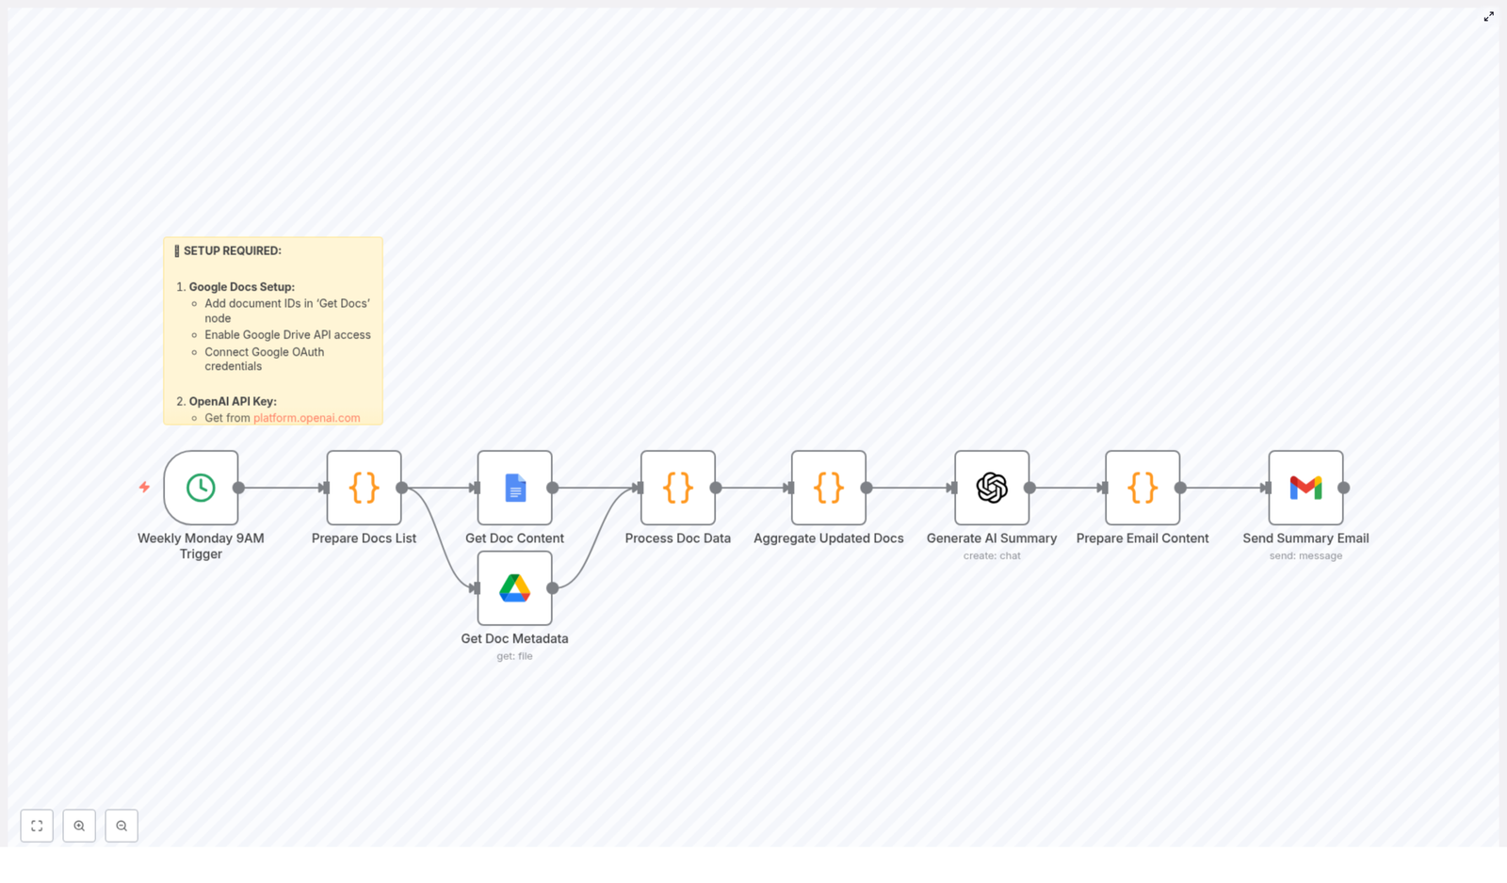Select the Send Summary Email Gmail node

click(x=1305, y=489)
